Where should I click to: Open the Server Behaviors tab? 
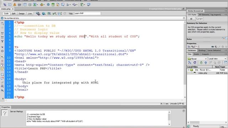(x=214, y=50)
